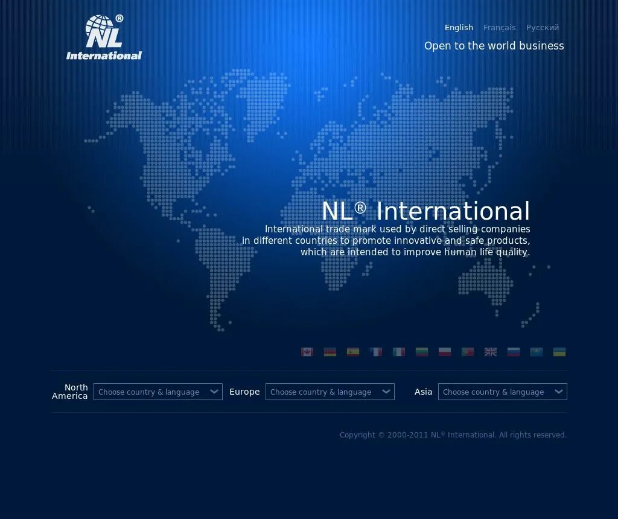The width and height of the screenshot is (618, 519).
Task: Click the 'Open to the world business' tagline
Action: point(494,46)
